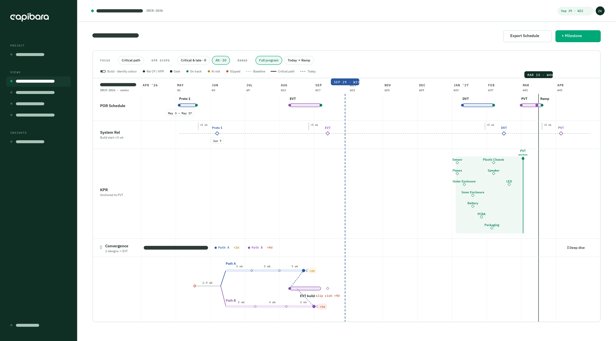
Task: Select the Inner Enclosure KPR diamond
Action: coord(473,195)
